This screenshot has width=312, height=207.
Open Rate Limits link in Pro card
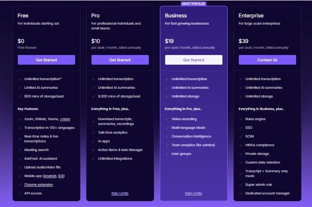pos(120,193)
